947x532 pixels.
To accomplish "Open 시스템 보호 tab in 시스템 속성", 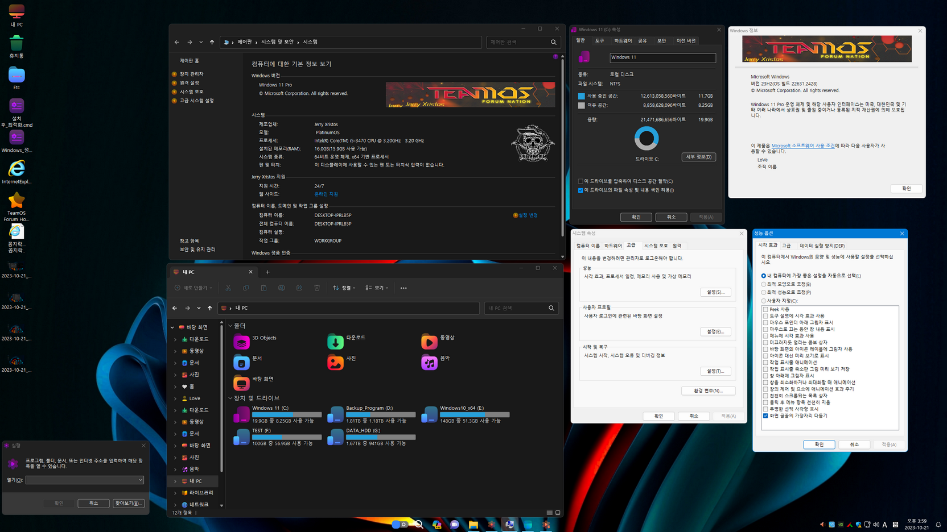I will point(656,246).
